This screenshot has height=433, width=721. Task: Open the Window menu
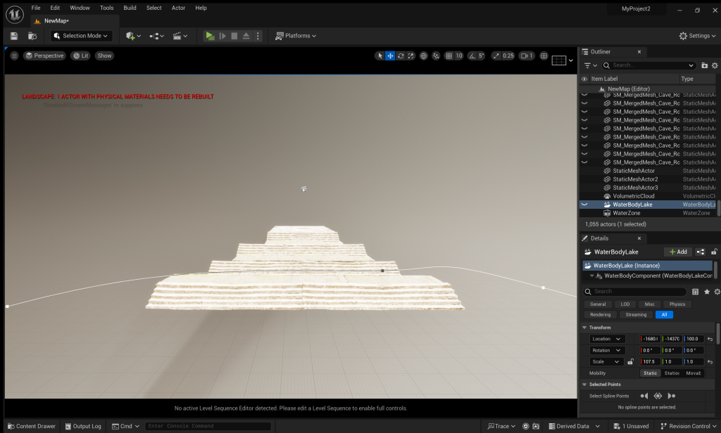pos(80,8)
